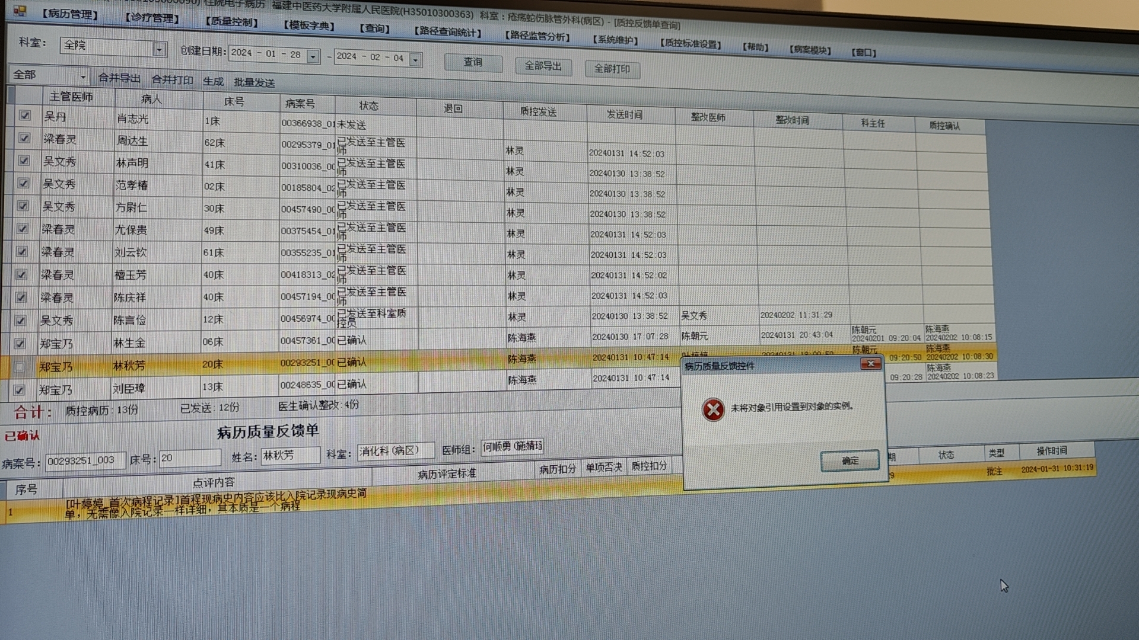Open the 质量控制 menu

pyautogui.click(x=232, y=22)
